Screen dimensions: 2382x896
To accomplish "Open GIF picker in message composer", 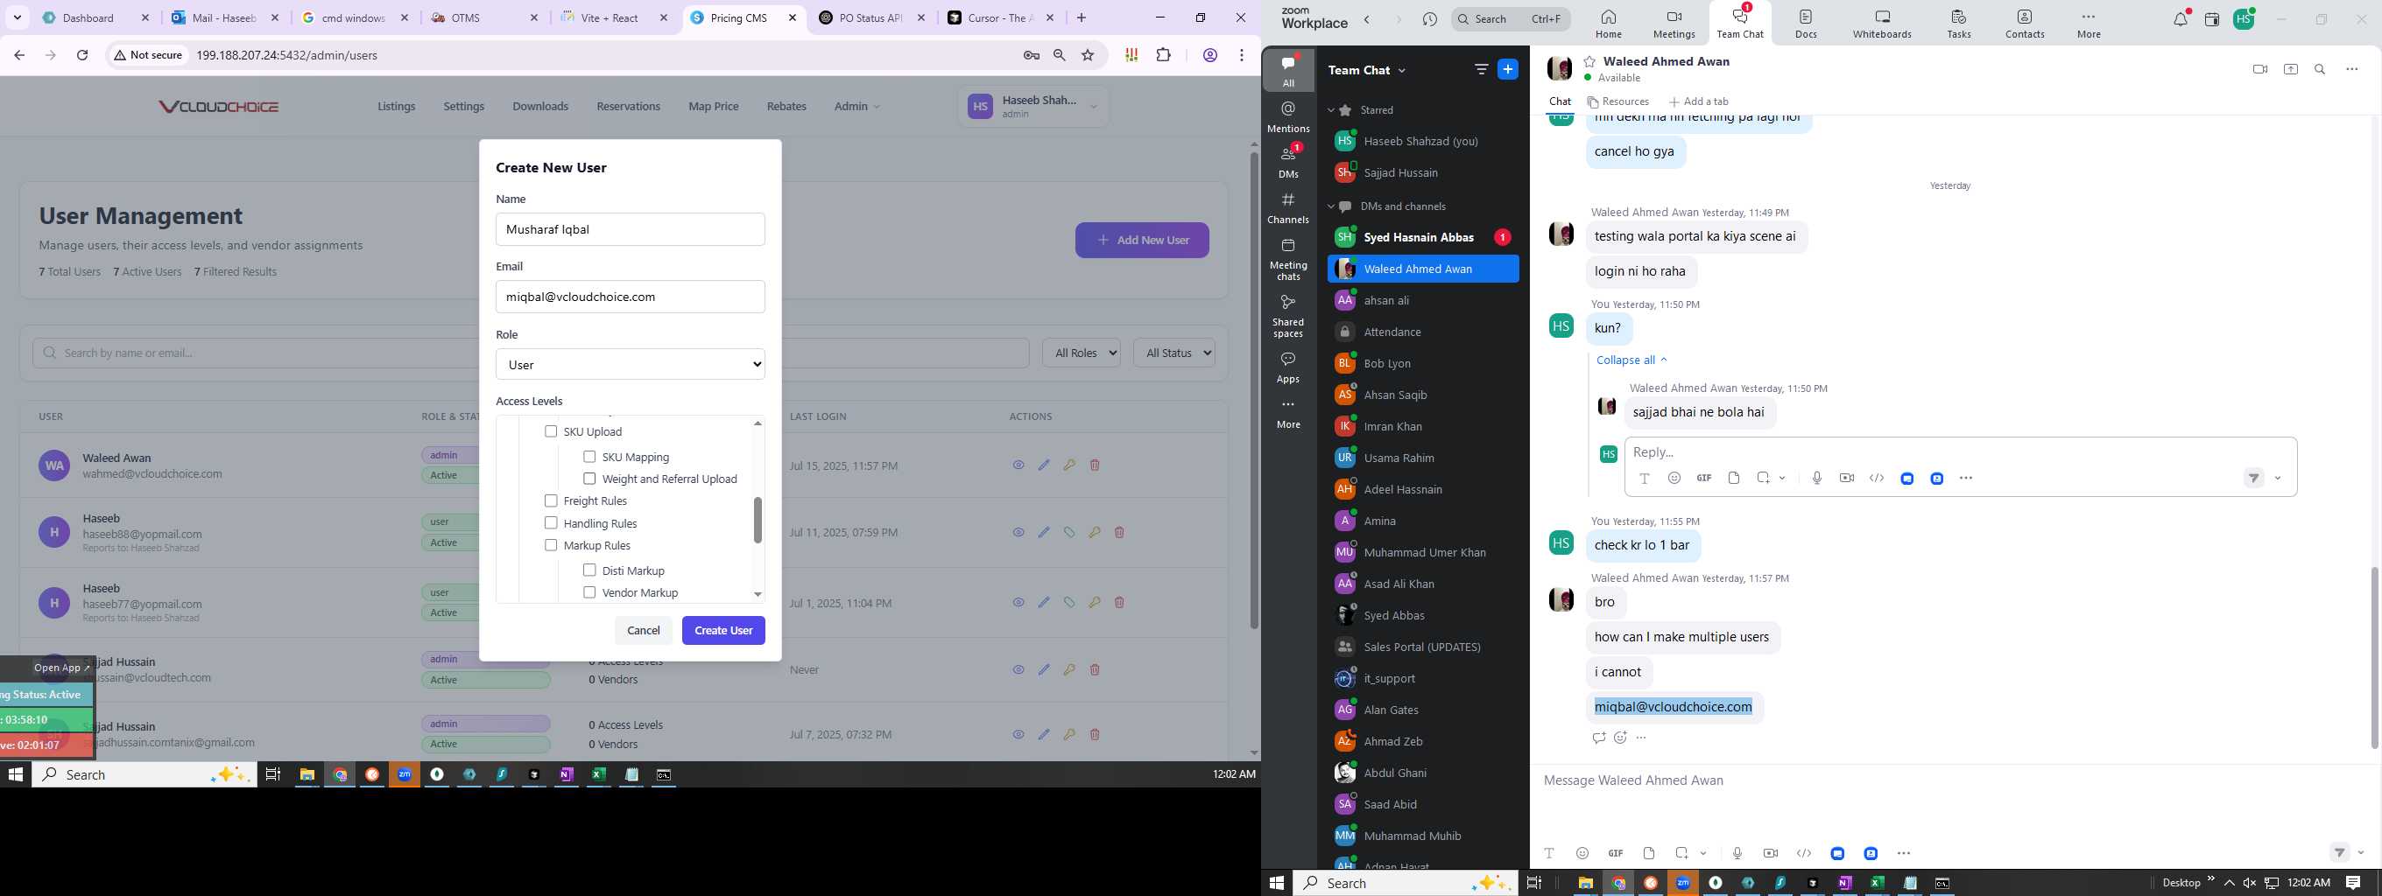I will point(1616,853).
